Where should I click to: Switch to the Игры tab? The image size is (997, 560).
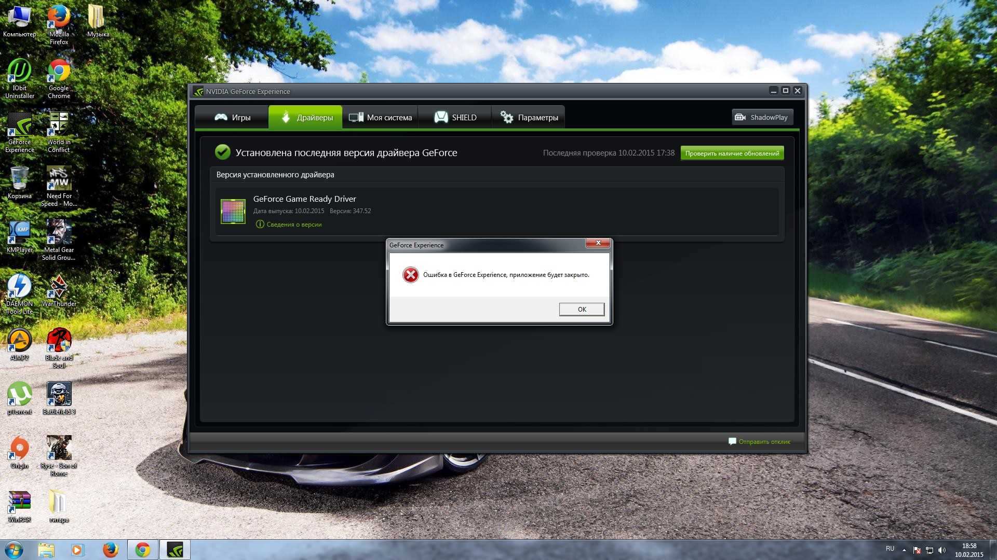[232, 118]
